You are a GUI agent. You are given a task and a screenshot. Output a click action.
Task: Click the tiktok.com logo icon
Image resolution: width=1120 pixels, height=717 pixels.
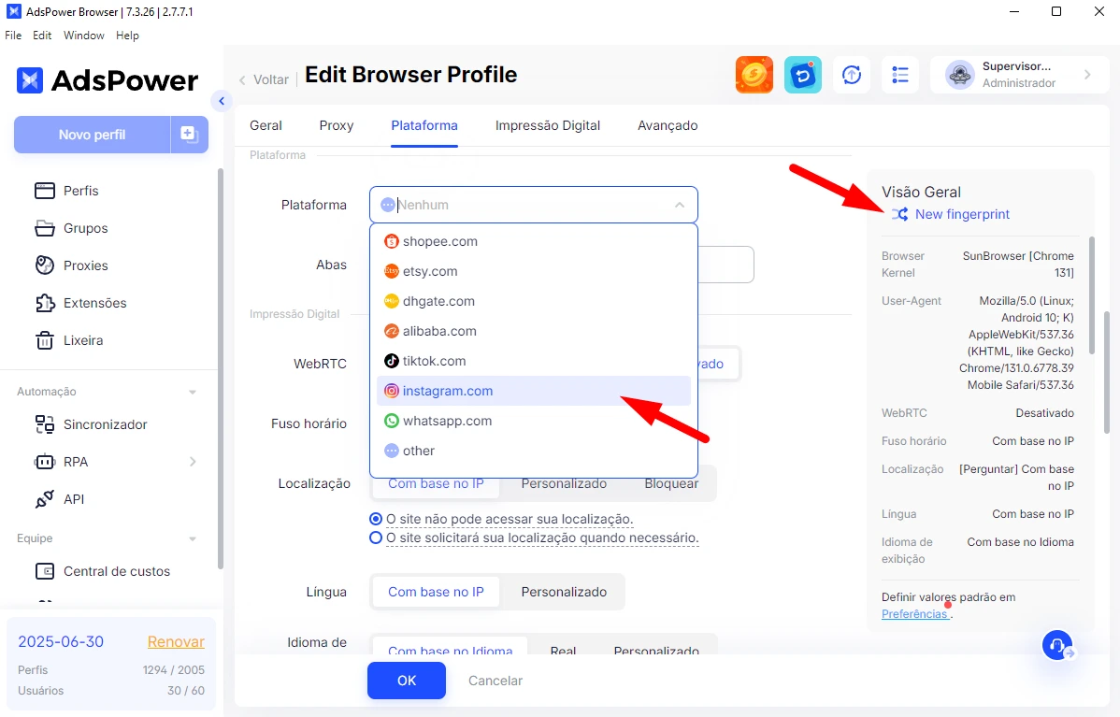point(392,361)
